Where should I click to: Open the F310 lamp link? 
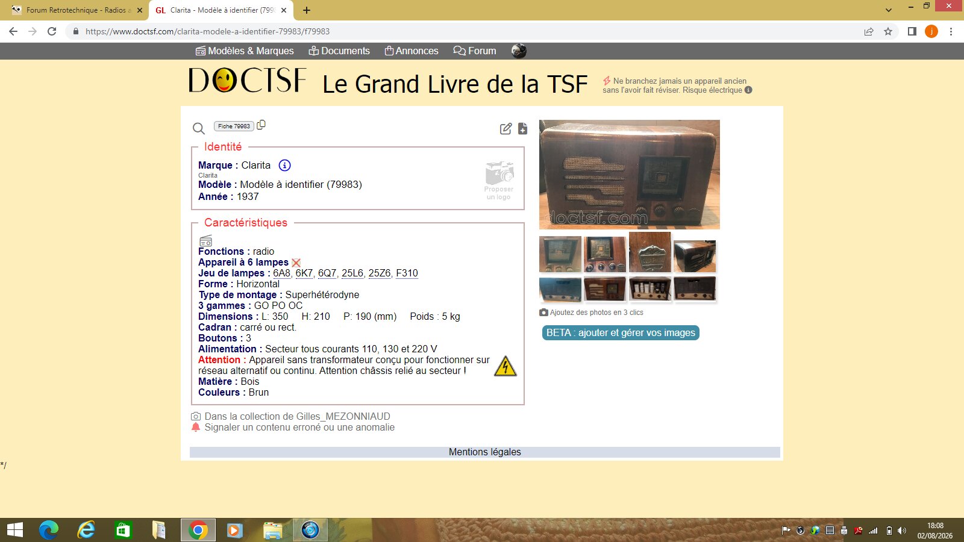pyautogui.click(x=407, y=273)
